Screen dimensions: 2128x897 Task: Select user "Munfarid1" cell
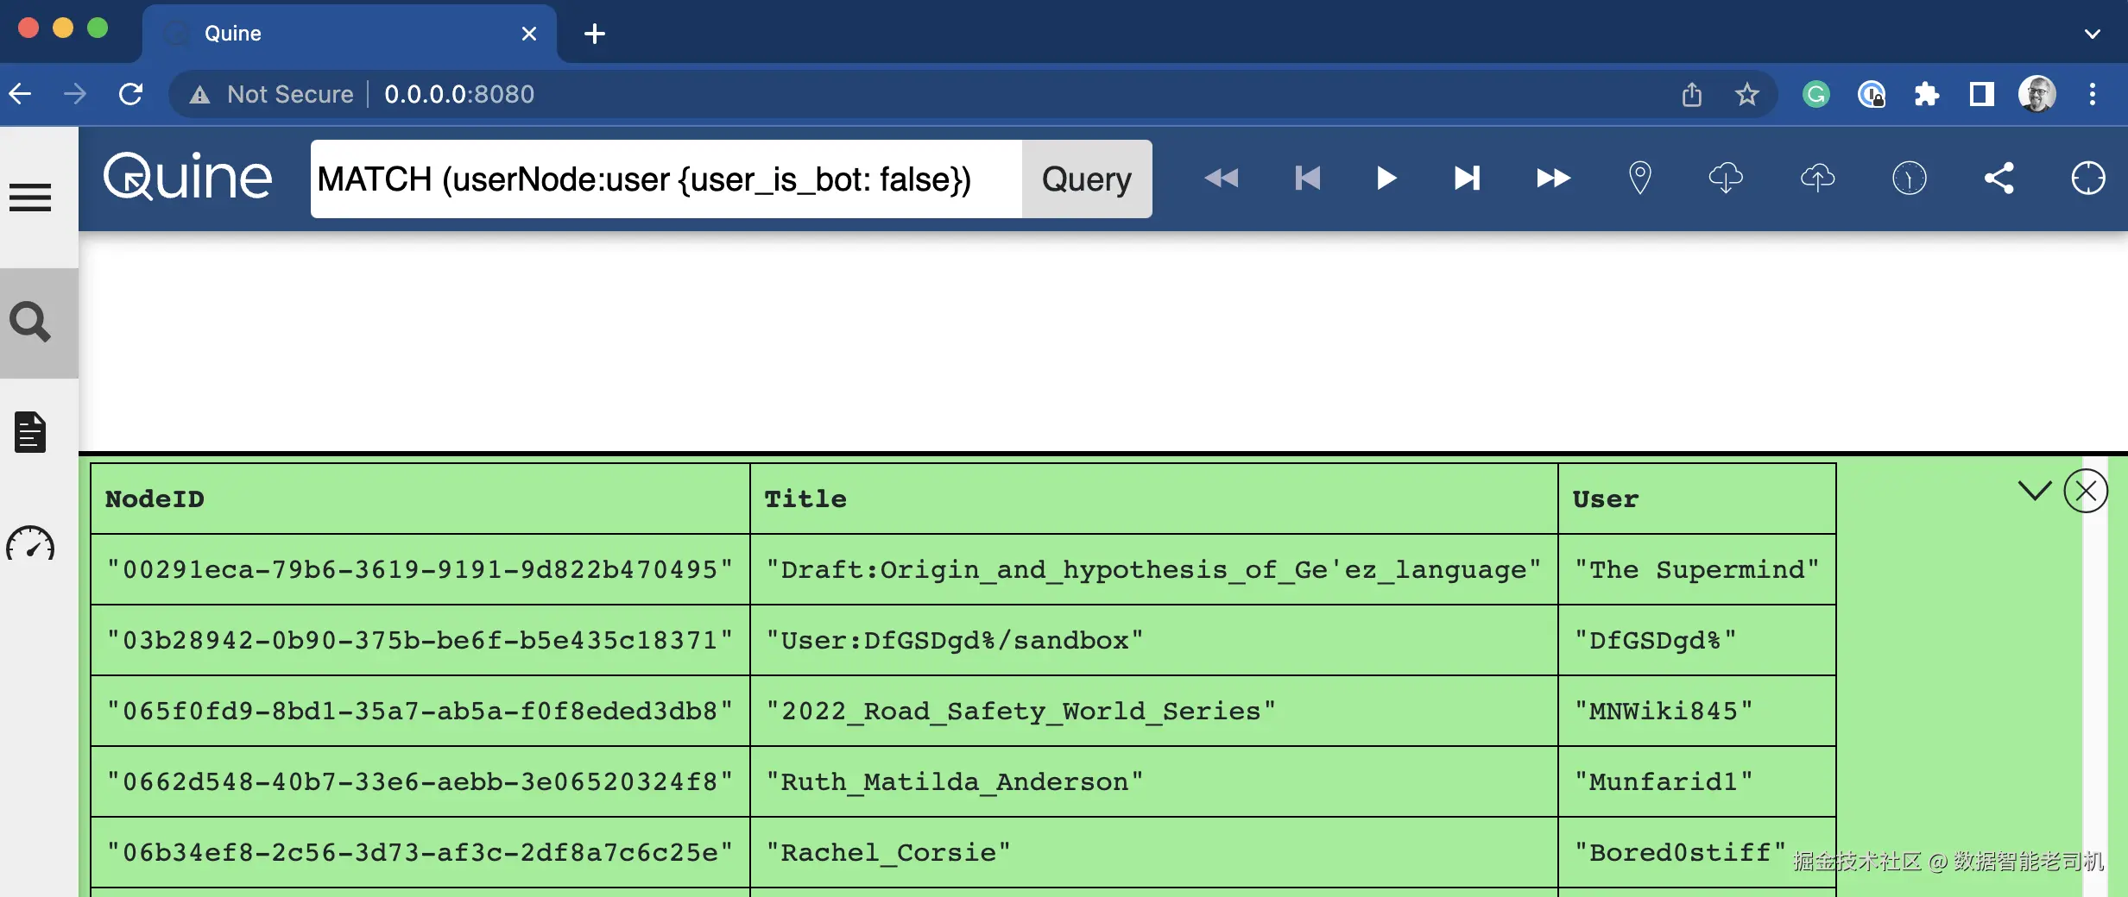point(1697,781)
